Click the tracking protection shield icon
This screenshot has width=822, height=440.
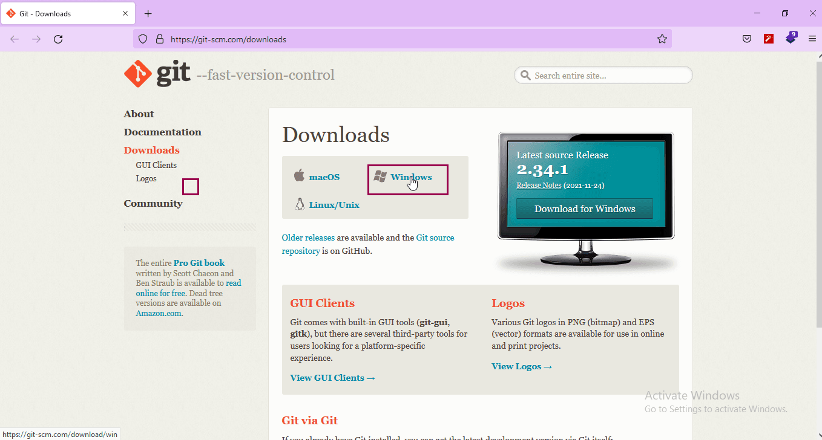[143, 39]
